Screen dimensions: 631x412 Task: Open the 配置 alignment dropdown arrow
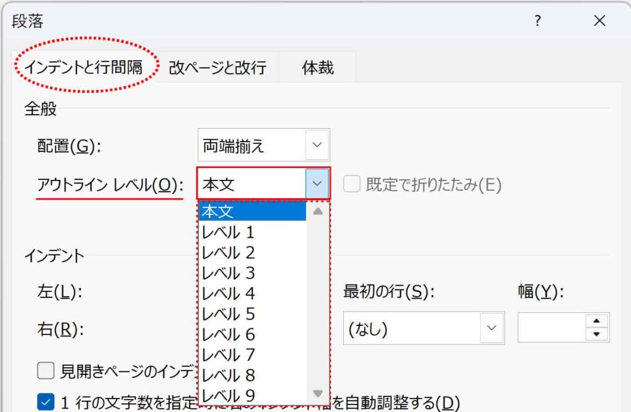point(317,145)
